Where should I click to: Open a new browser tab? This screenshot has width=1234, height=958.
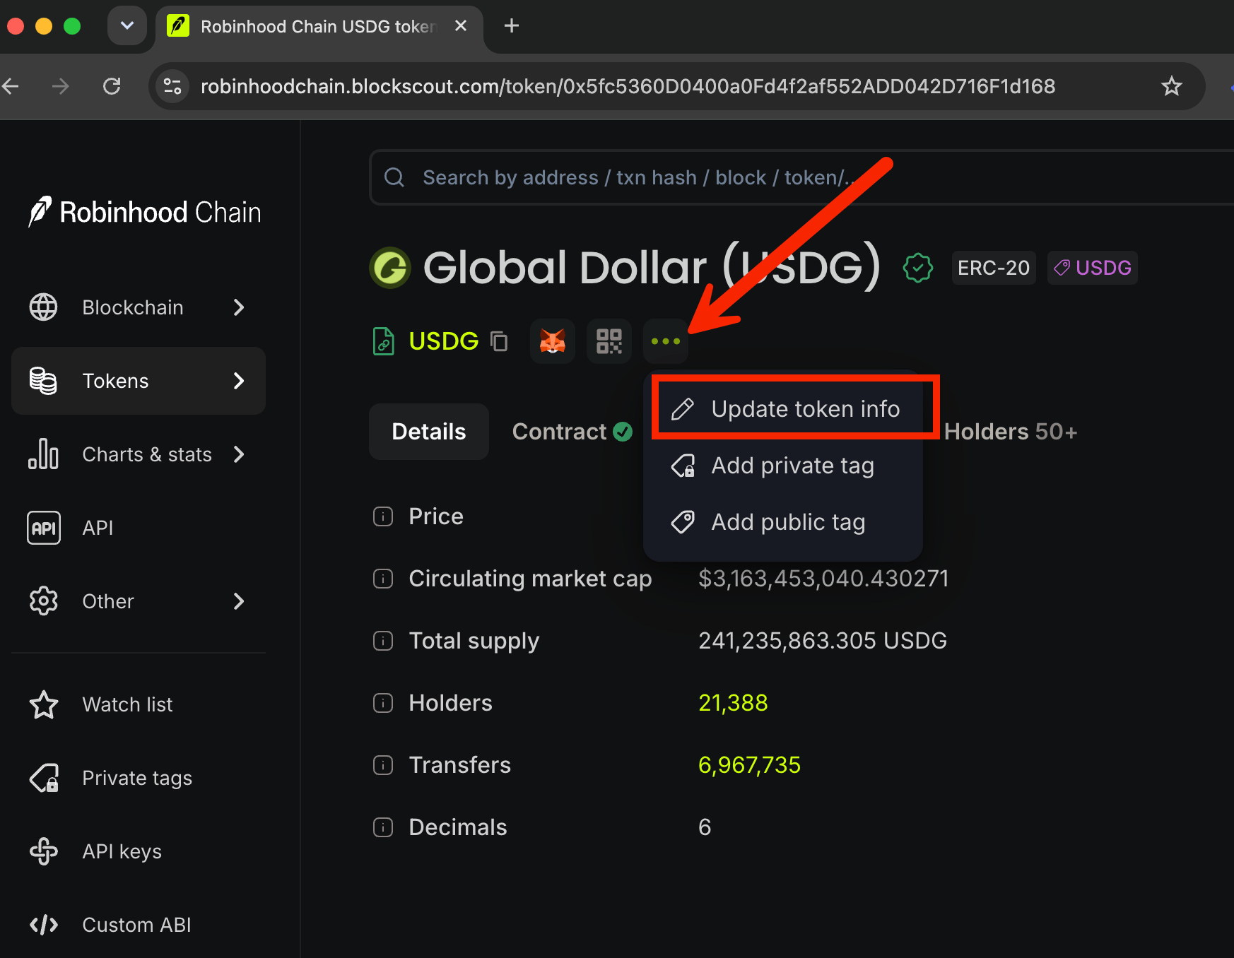pyautogui.click(x=512, y=26)
